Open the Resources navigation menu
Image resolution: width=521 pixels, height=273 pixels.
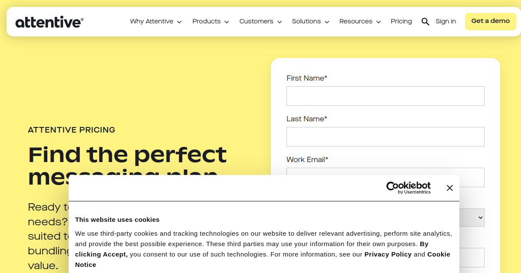[360, 22]
